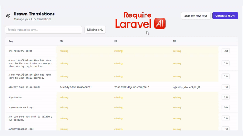Click the Ilsawn Translations logo icon
This screenshot has height=136, width=243.
8,16
